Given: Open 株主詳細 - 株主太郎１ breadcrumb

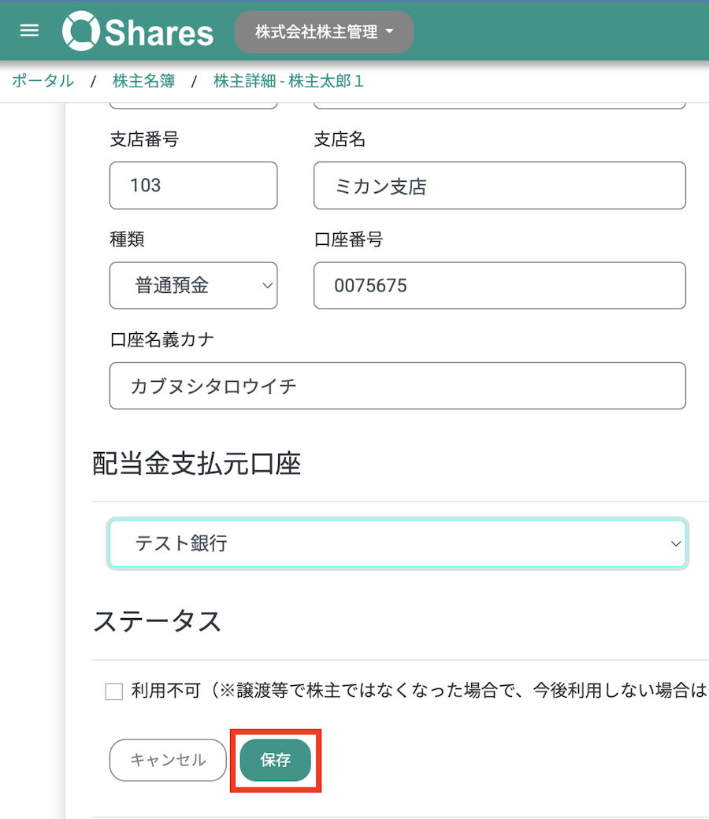Looking at the screenshot, I should [x=288, y=81].
